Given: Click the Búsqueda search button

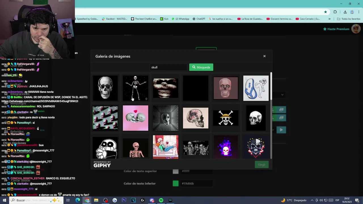Looking at the screenshot, I should click(x=201, y=67).
